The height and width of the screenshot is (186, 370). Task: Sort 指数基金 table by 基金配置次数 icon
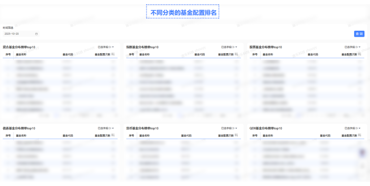(x=236, y=54)
